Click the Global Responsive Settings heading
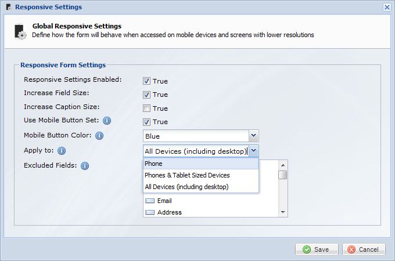 (77, 26)
